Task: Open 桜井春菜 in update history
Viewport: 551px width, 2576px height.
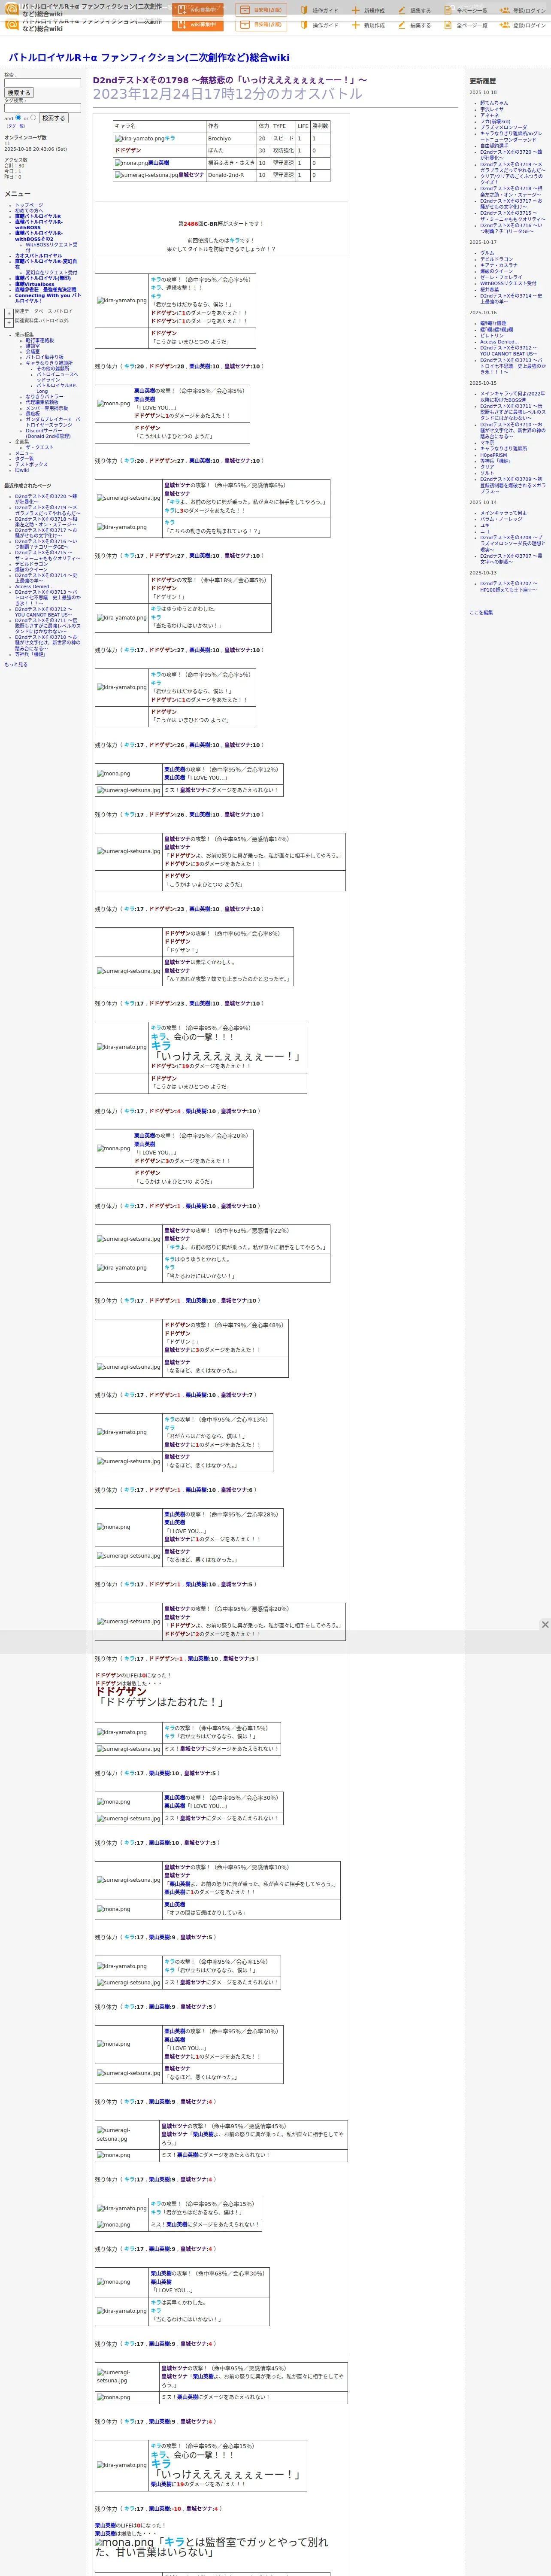Action: pos(489,290)
